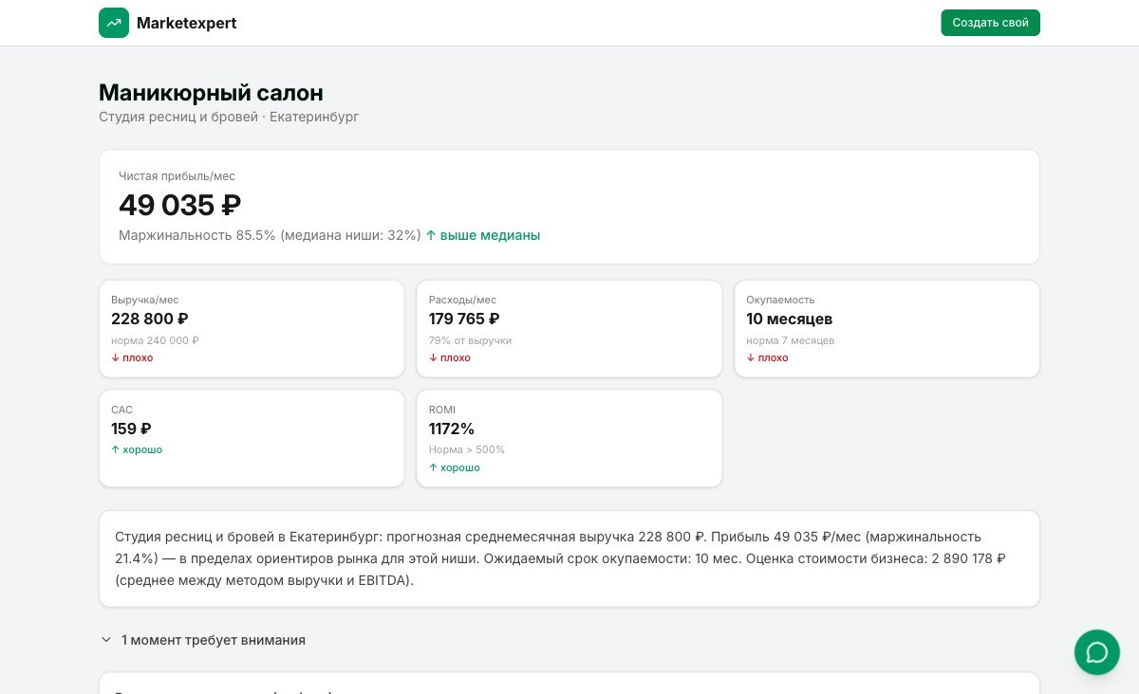Click the «Создать свой» button
The image size is (1139, 694).
(x=990, y=23)
